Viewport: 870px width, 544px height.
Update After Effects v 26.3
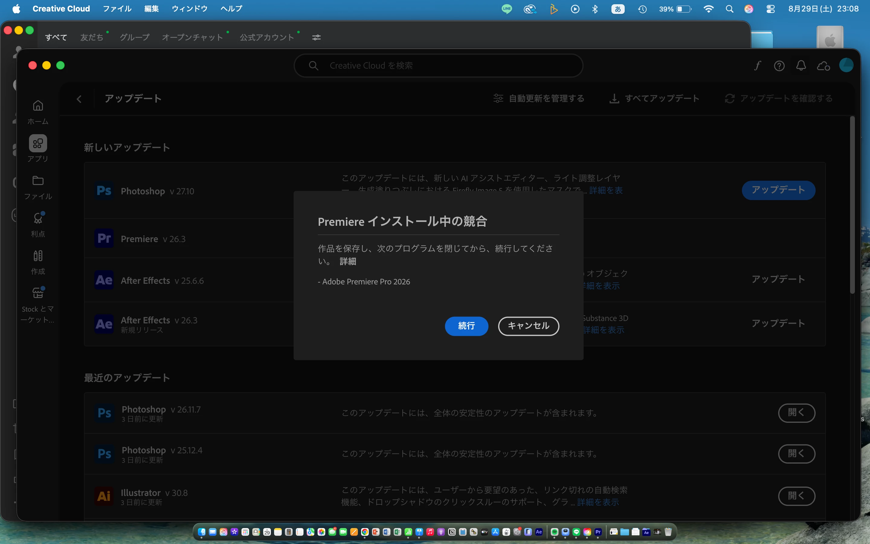click(778, 323)
